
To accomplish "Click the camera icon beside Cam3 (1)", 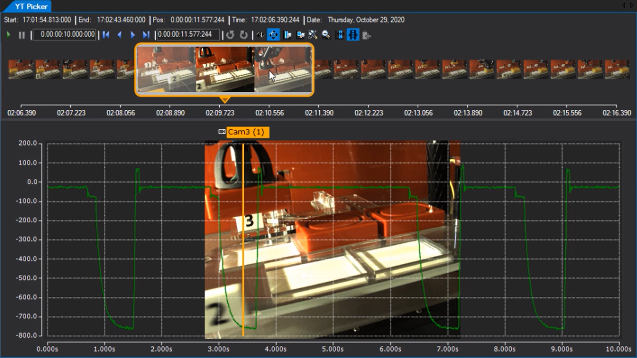I will [x=222, y=132].
